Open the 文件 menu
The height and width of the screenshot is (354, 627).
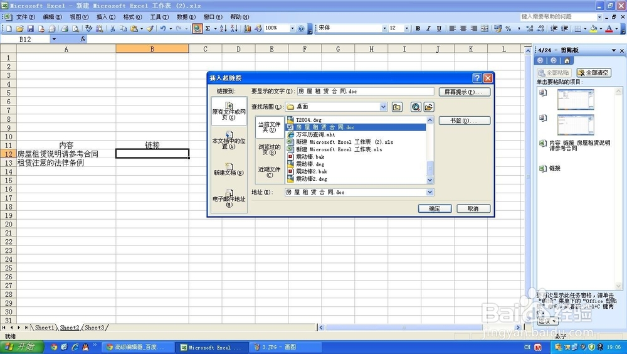click(x=26, y=17)
